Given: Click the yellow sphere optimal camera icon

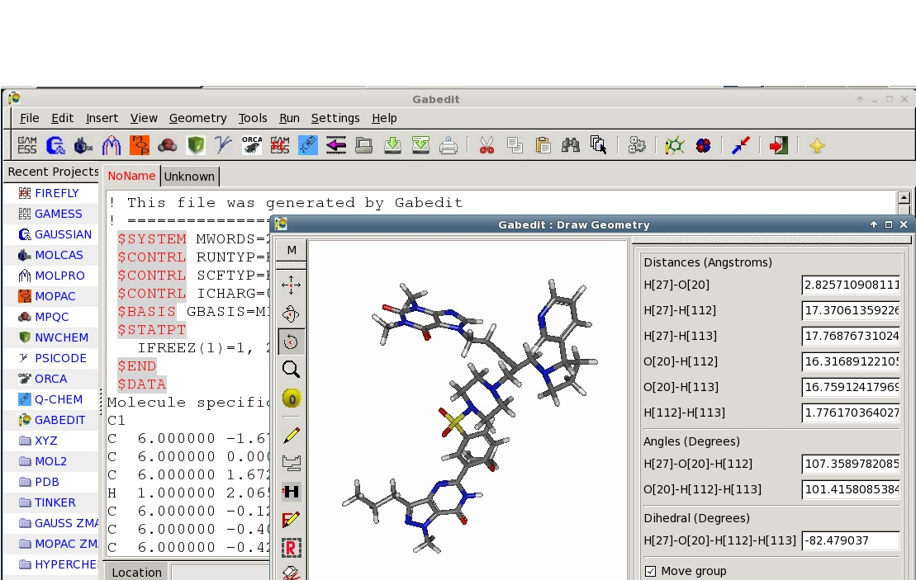Looking at the screenshot, I should tap(291, 398).
